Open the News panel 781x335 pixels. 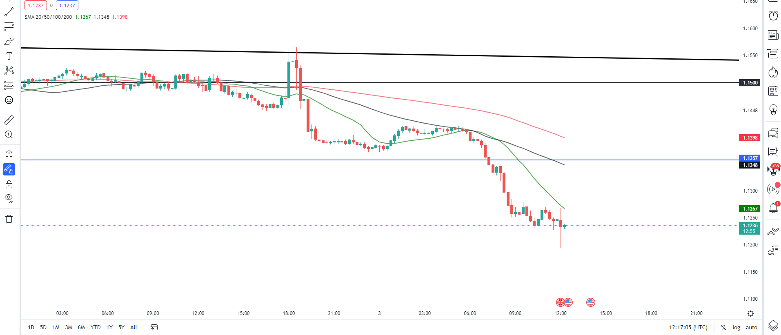pos(773,35)
